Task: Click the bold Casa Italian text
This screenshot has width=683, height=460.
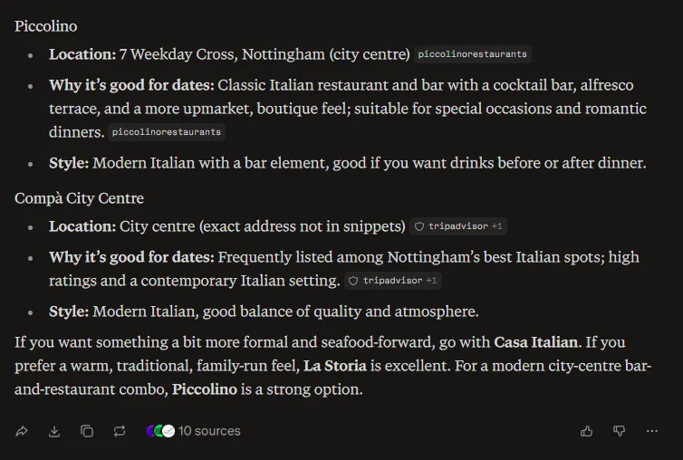Action: (535, 342)
